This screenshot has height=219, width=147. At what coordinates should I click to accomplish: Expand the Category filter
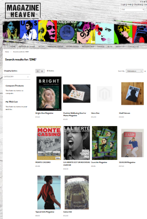click(x=16, y=77)
